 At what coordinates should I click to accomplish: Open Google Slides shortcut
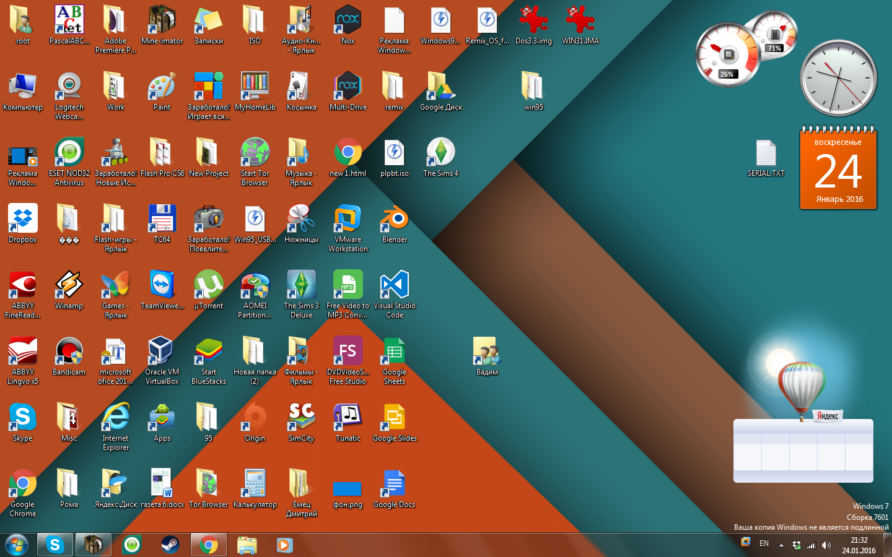pos(395,422)
